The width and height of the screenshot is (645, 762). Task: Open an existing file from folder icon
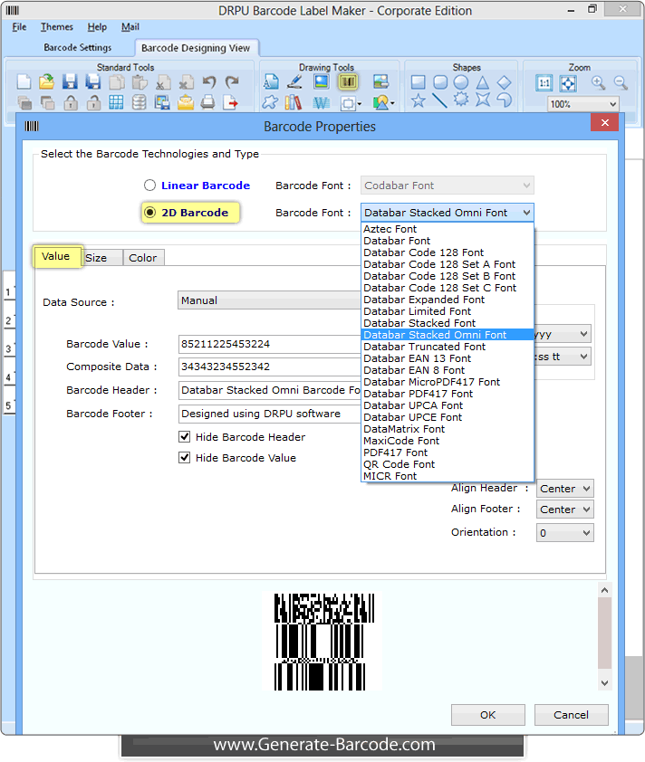47,81
